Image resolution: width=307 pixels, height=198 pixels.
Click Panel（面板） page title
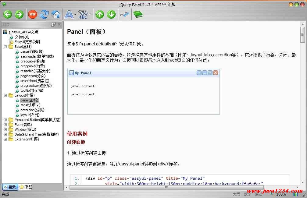click(87, 32)
